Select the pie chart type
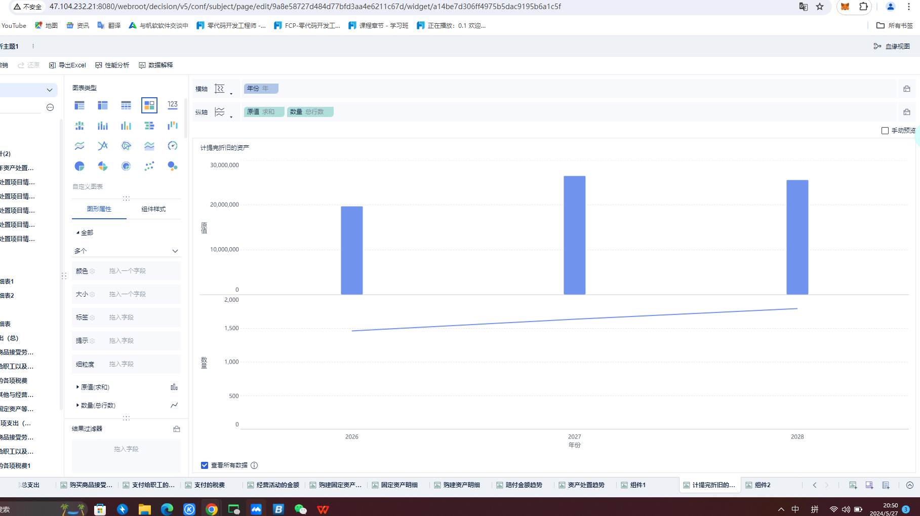 tap(79, 166)
